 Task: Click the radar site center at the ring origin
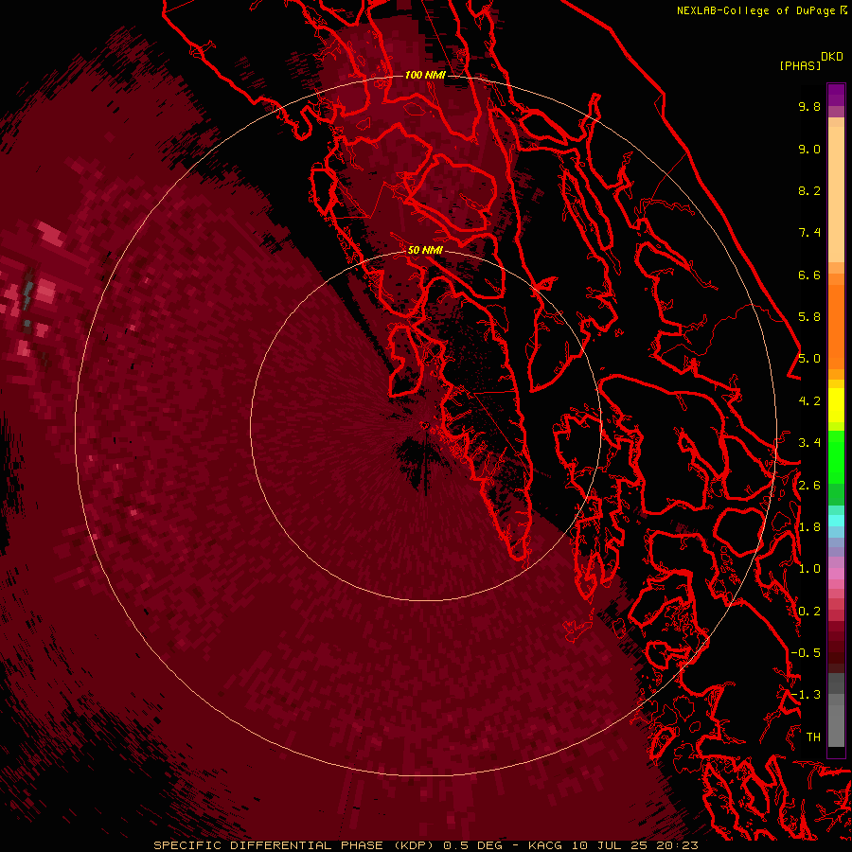click(x=425, y=425)
